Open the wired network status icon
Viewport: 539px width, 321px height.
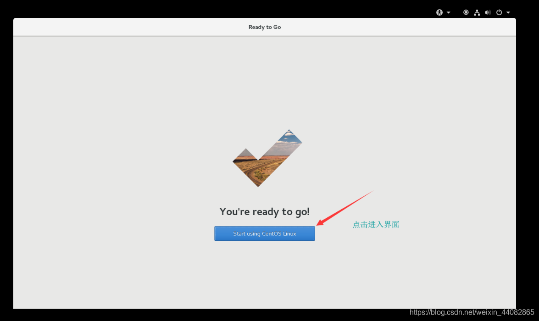pyautogui.click(x=477, y=13)
